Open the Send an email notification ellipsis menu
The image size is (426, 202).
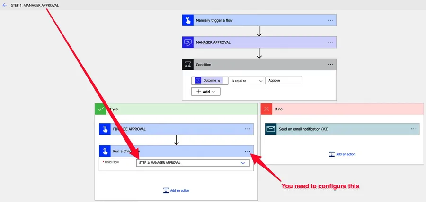pos(414,129)
